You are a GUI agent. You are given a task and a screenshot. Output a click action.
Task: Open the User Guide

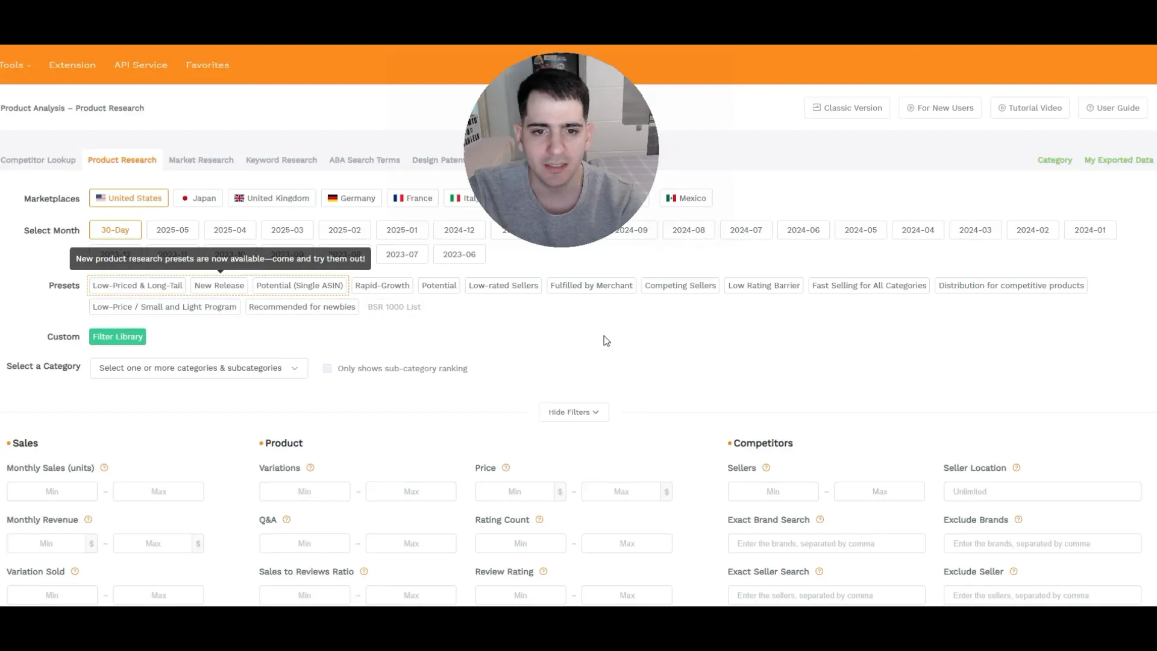(1112, 108)
